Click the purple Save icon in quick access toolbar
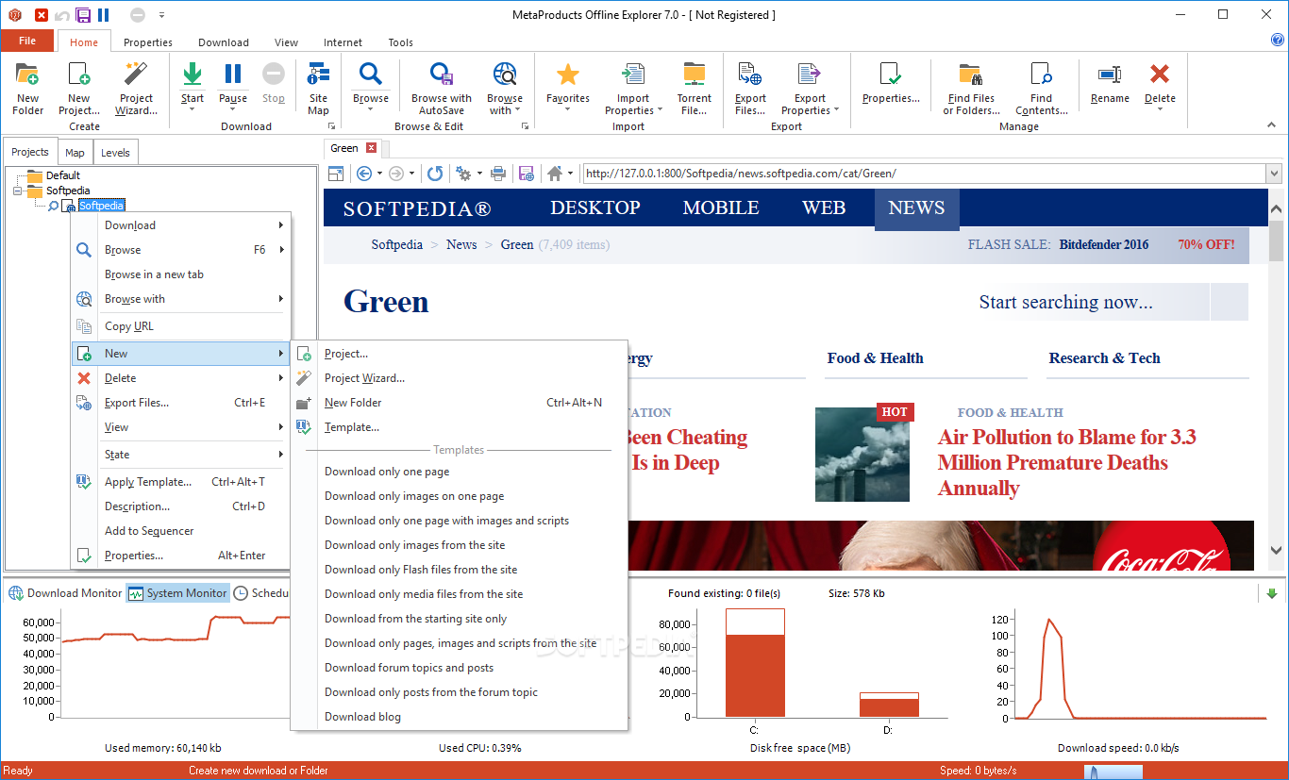This screenshot has width=1289, height=780. click(x=83, y=15)
